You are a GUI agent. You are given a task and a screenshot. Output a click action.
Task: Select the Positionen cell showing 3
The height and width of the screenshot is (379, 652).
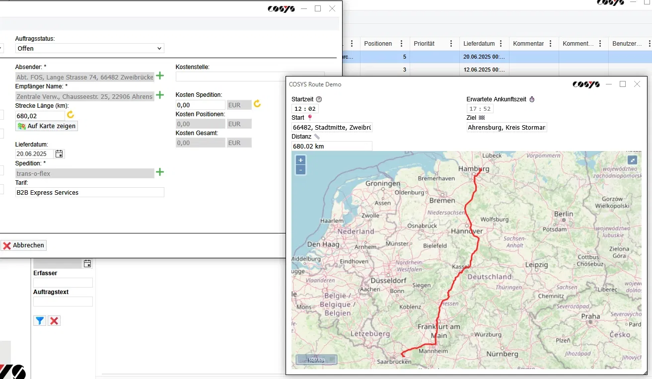pos(385,70)
